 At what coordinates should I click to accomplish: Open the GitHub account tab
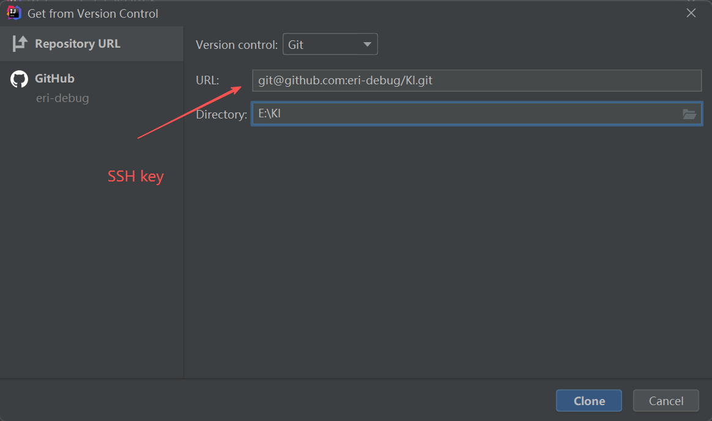[x=92, y=87]
